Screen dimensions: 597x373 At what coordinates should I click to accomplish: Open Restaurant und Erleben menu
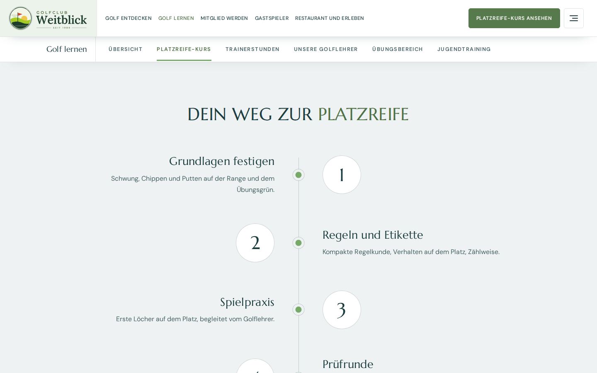330,18
